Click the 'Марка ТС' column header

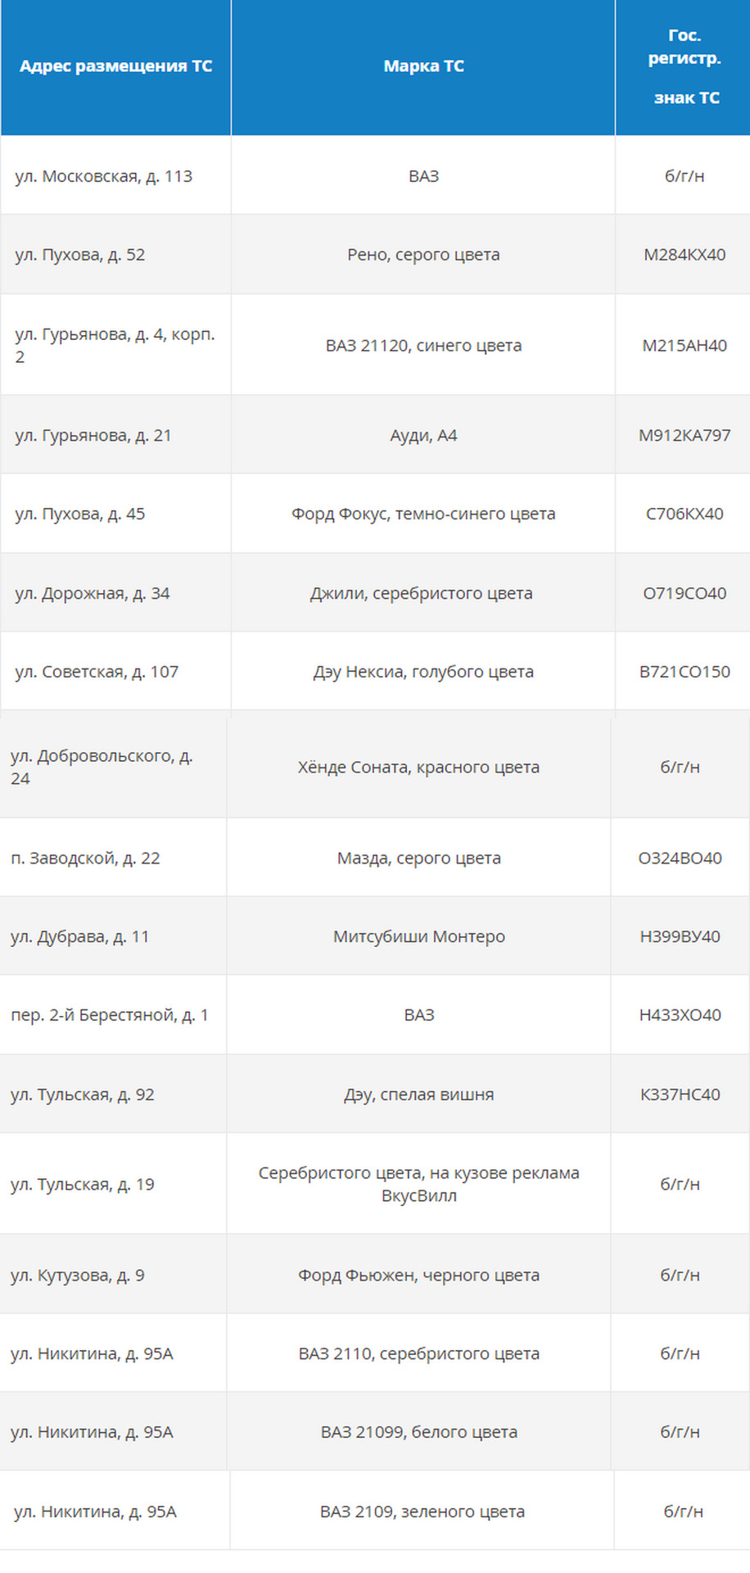pos(423,66)
